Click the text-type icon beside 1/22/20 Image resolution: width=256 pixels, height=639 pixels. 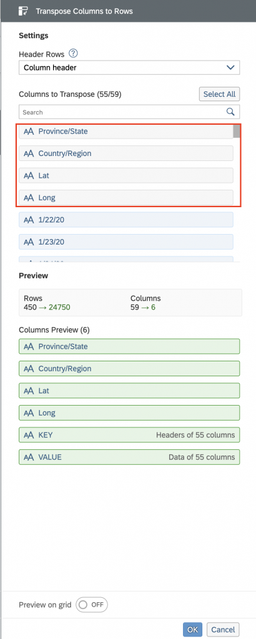click(29, 220)
